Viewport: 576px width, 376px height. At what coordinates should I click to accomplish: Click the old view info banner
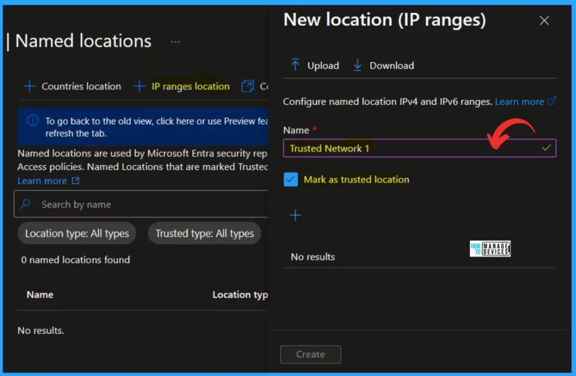142,126
